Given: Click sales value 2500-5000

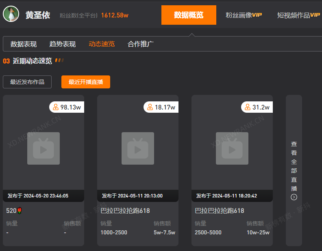Looking at the screenshot, I should 208,232.
